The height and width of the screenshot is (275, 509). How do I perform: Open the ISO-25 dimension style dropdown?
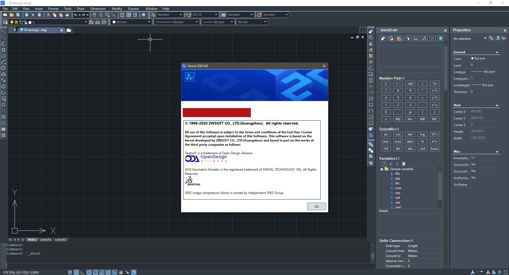click(205, 15)
